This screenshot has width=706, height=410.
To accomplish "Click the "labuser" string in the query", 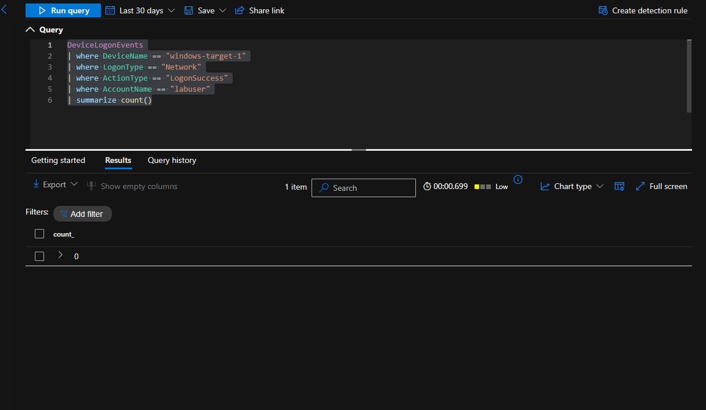I will [190, 89].
